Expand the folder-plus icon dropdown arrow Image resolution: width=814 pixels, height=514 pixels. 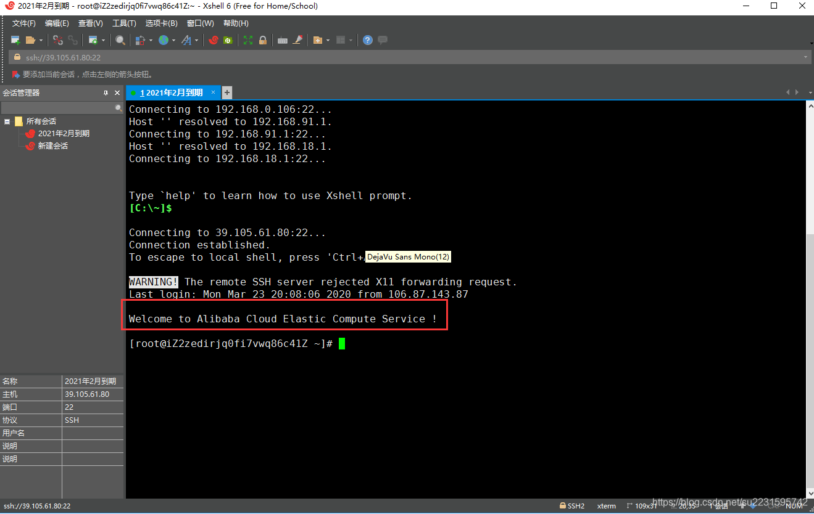coord(328,41)
